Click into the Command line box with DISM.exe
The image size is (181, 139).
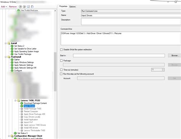point(121,38)
